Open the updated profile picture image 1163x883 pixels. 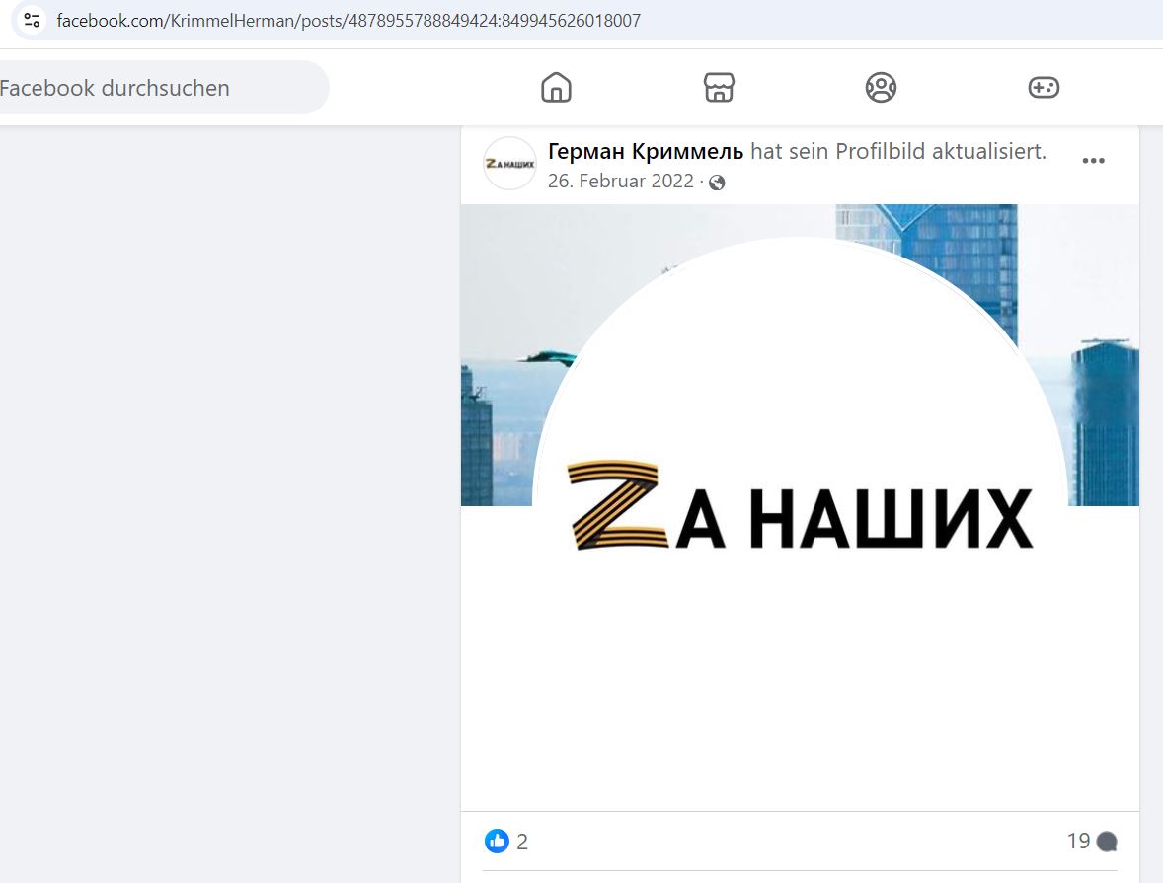coord(800,507)
